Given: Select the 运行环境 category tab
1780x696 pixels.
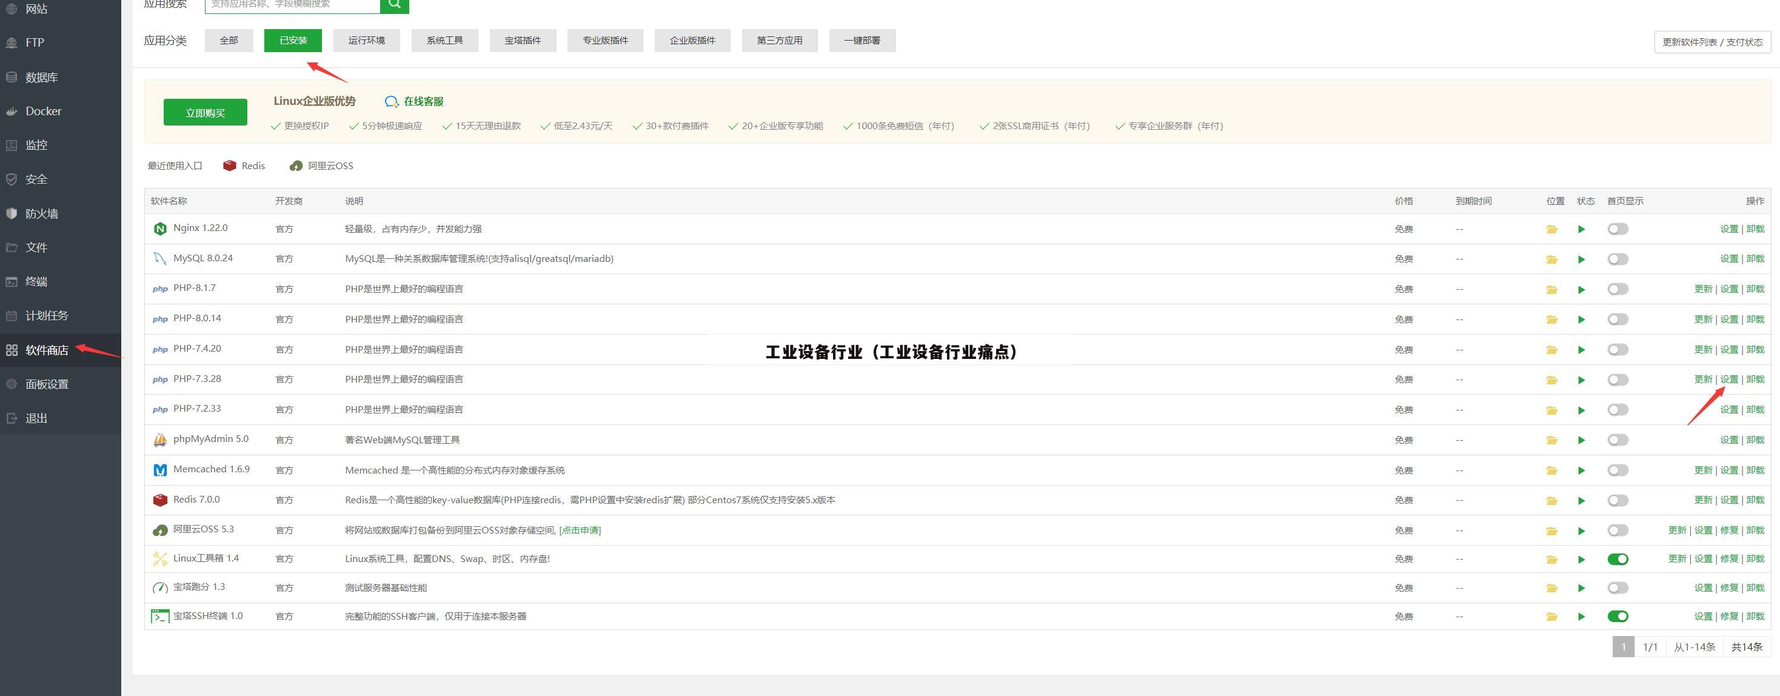Looking at the screenshot, I should pos(366,41).
